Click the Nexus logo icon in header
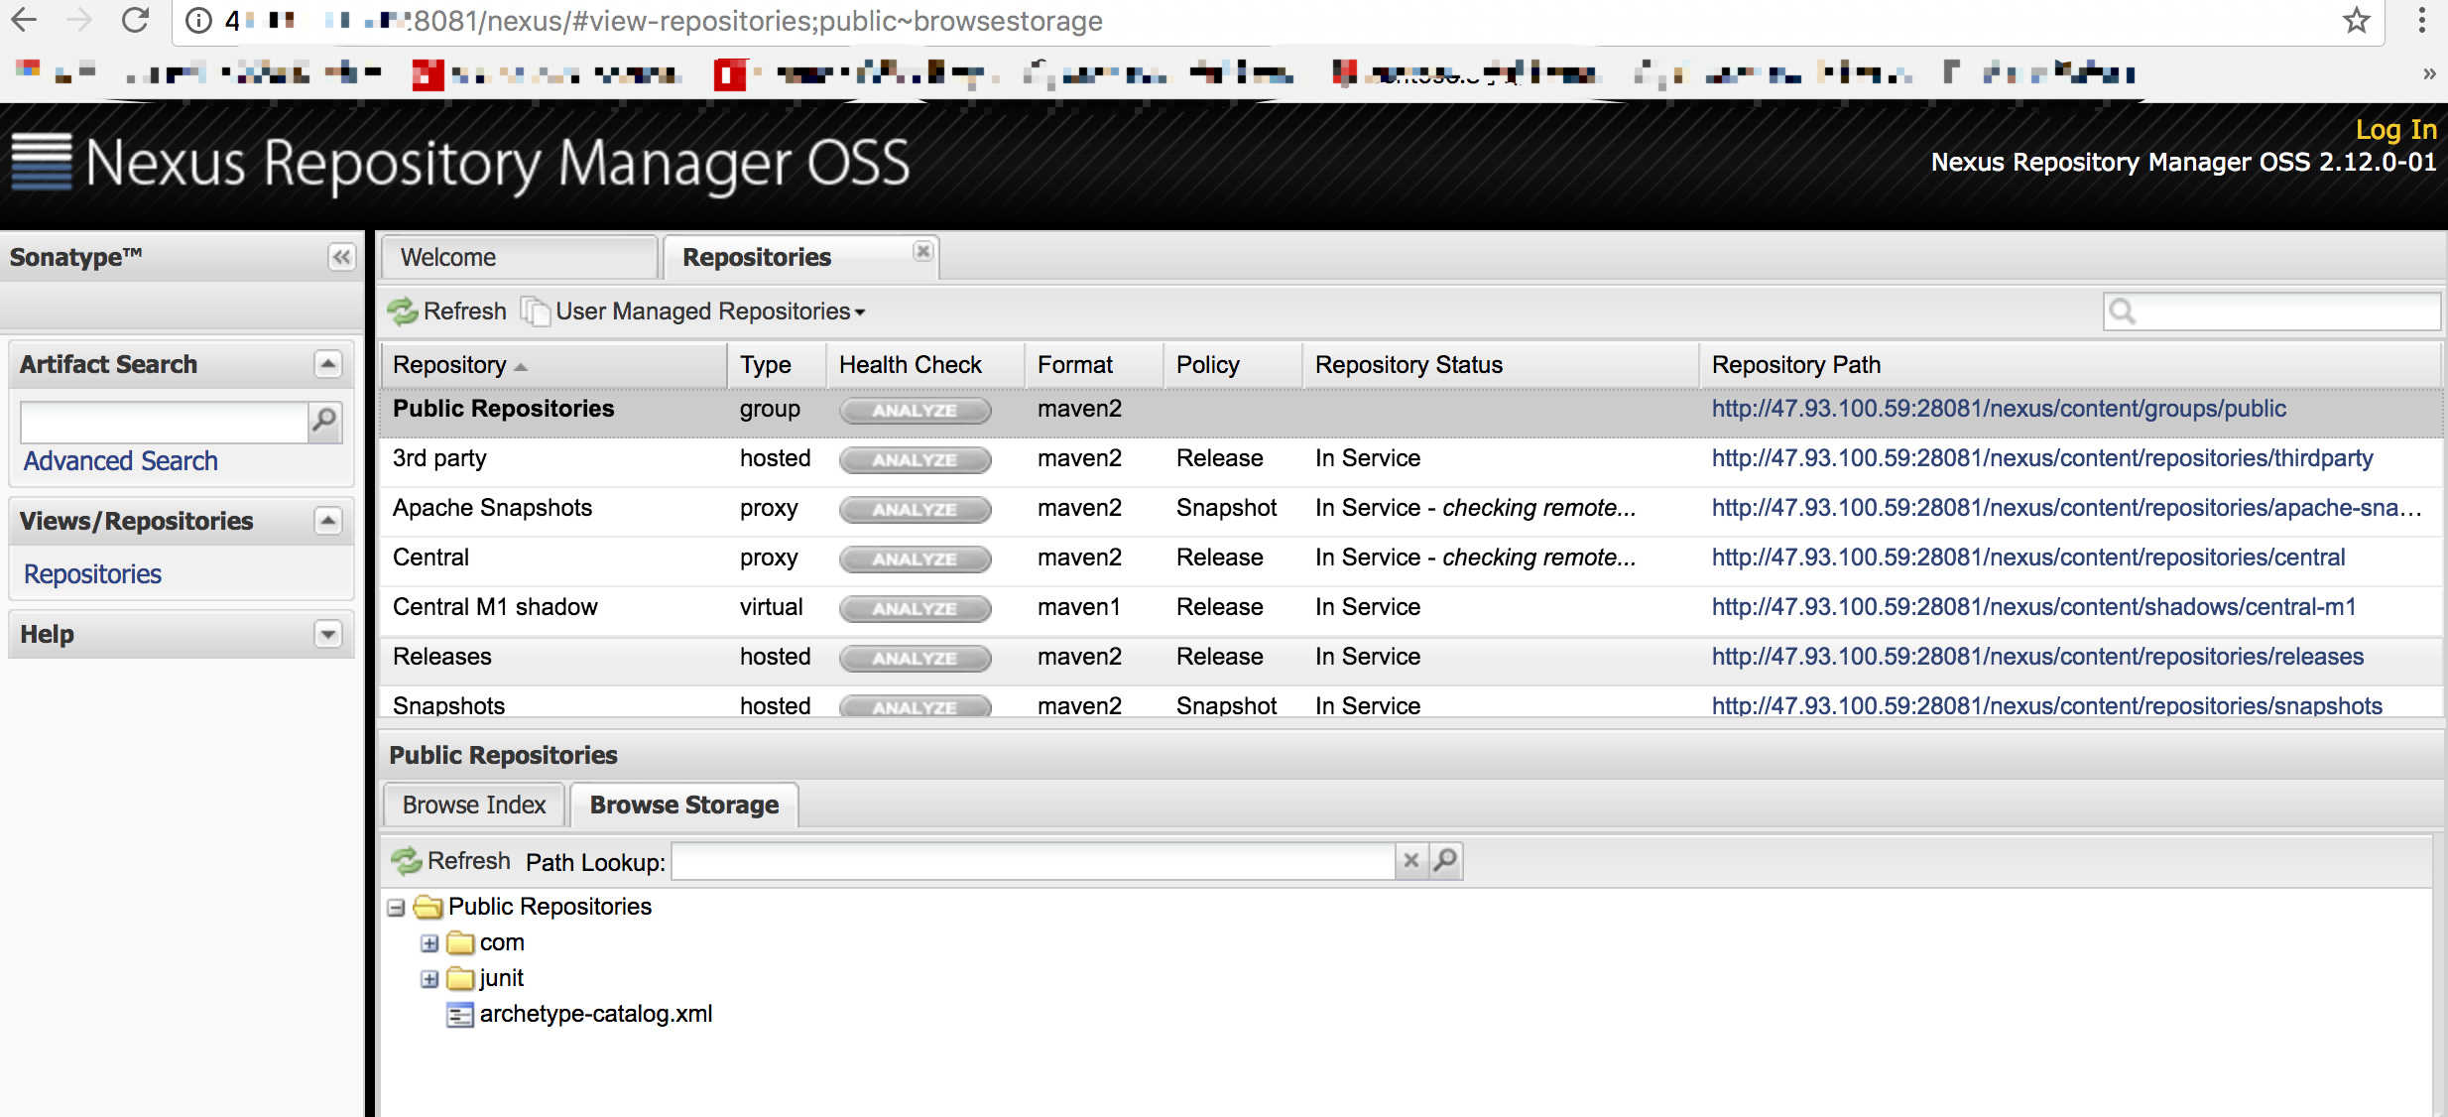 point(42,161)
